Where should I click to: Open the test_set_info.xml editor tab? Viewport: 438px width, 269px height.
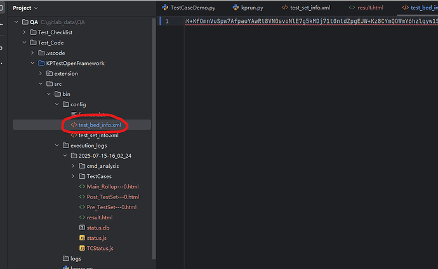pos(309,8)
